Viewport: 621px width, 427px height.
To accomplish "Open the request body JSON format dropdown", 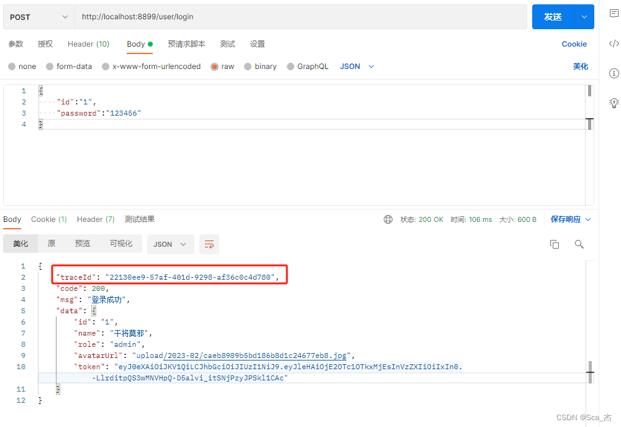I will tap(357, 67).
